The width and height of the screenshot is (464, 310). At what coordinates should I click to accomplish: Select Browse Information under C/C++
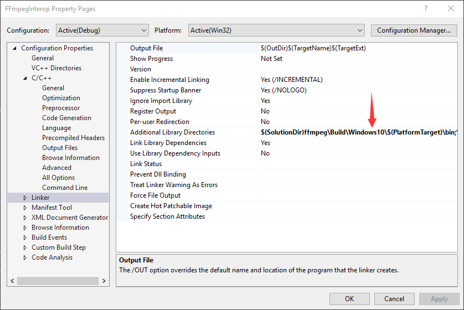71,158
